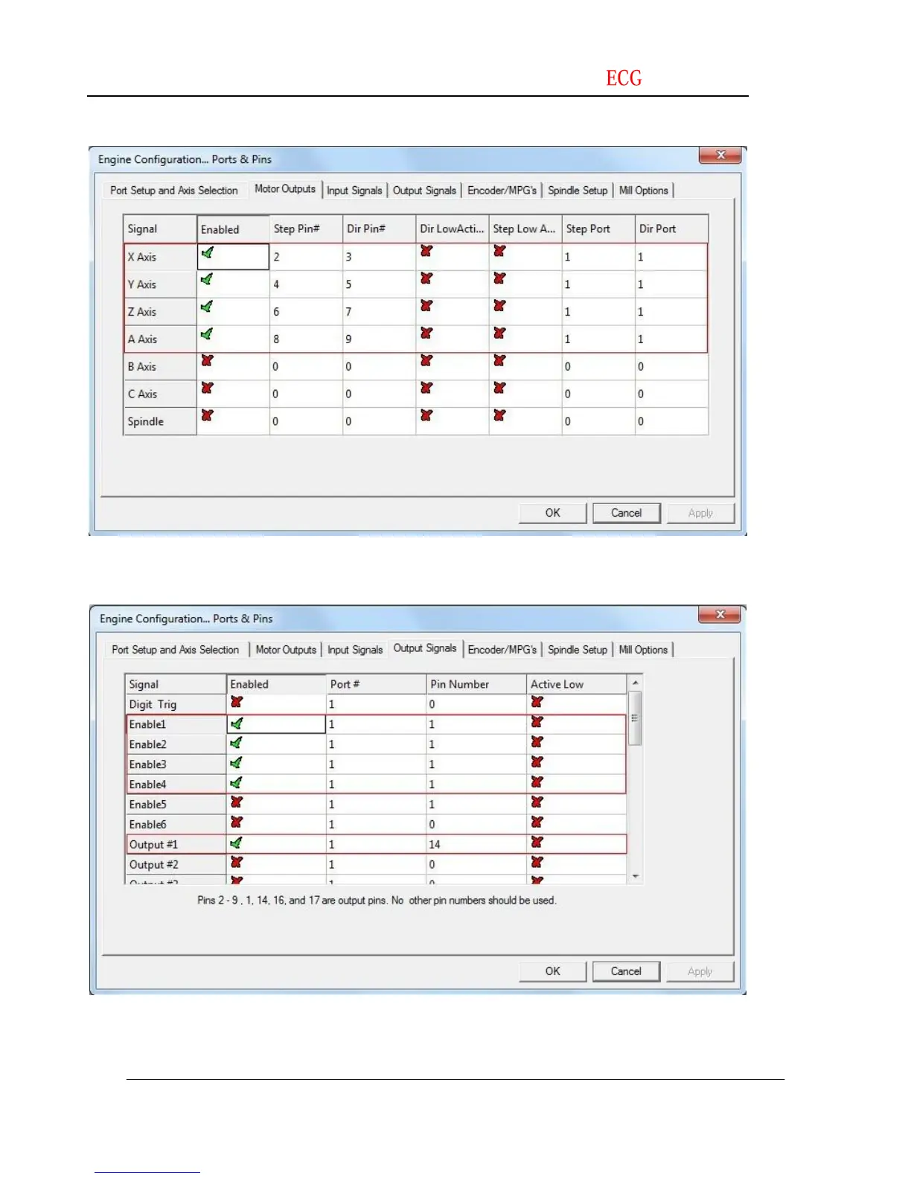The width and height of the screenshot is (911, 1179).
Task: Toggle X Axis Enabled checkmark in Motor Outputs
Action: point(207,252)
